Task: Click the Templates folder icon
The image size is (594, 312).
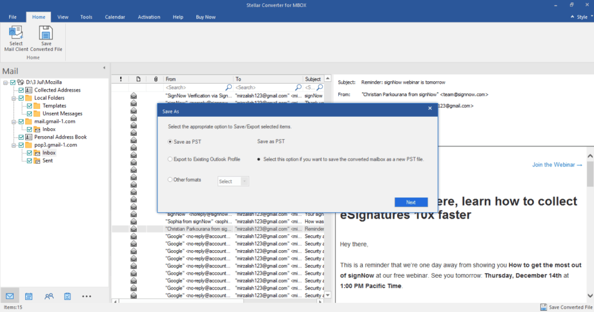Action: (x=37, y=106)
